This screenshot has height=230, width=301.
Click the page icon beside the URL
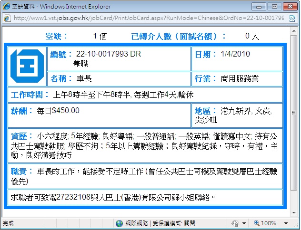pos(8,18)
